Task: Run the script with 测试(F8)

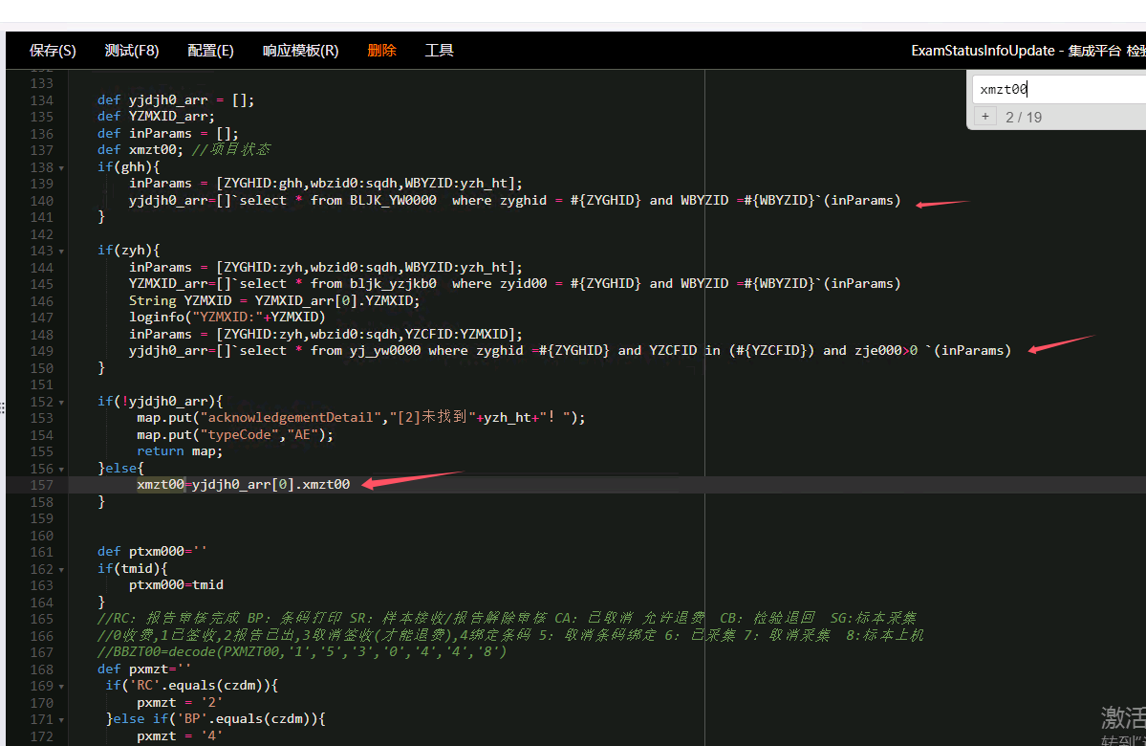Action: click(132, 51)
